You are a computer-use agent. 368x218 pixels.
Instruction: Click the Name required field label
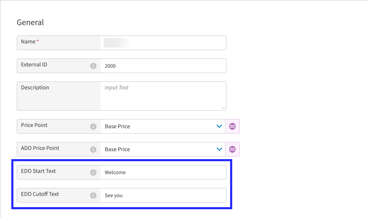[x=28, y=42]
